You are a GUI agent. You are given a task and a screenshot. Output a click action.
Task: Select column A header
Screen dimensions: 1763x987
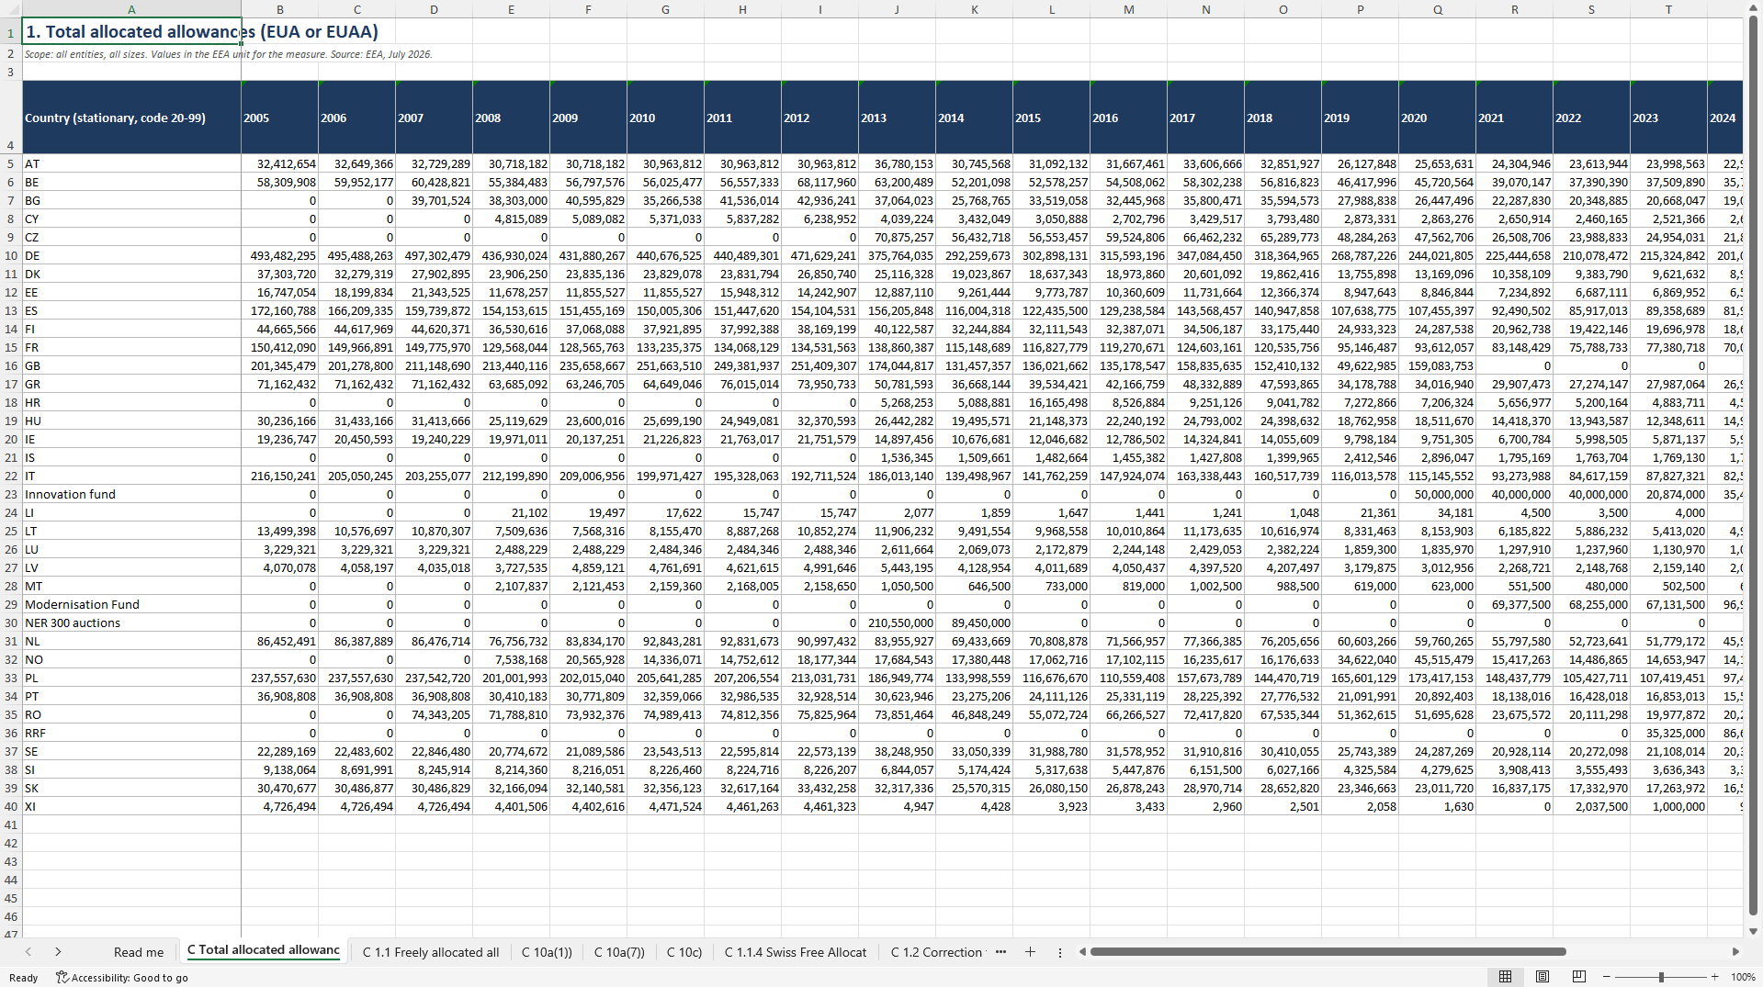pos(131,9)
